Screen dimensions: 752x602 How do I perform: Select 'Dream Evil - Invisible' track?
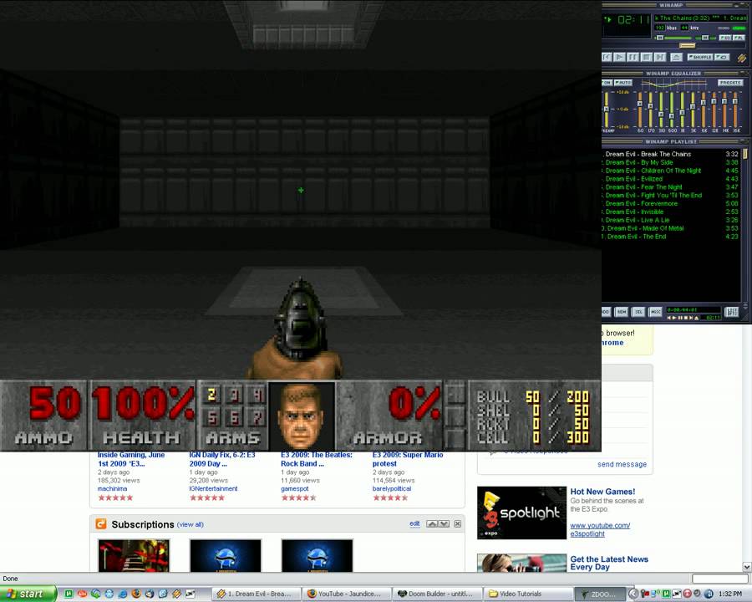point(670,212)
